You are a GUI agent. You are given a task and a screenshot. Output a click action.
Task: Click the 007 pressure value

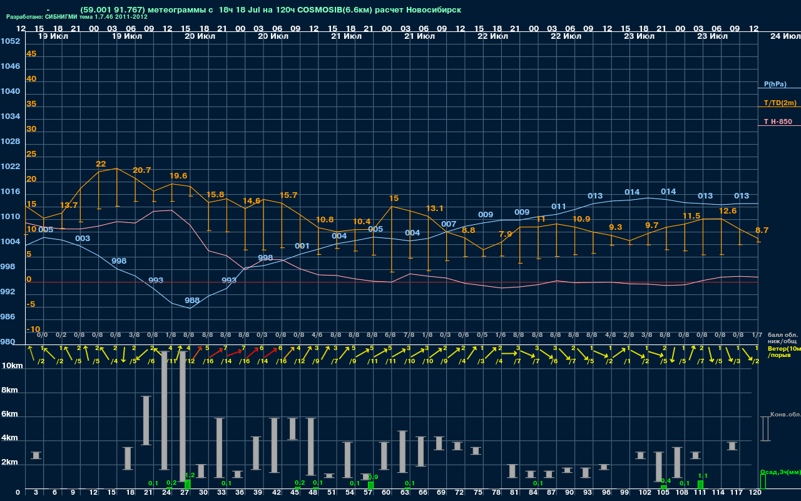449,224
